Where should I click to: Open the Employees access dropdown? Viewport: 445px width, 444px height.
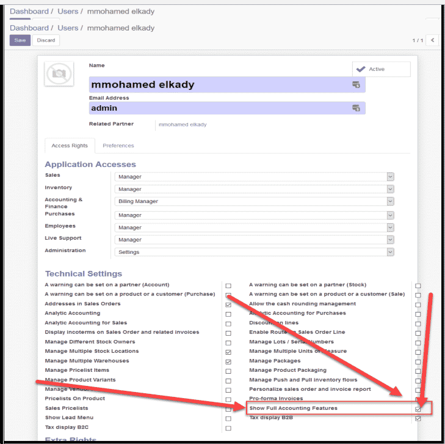pos(254,228)
